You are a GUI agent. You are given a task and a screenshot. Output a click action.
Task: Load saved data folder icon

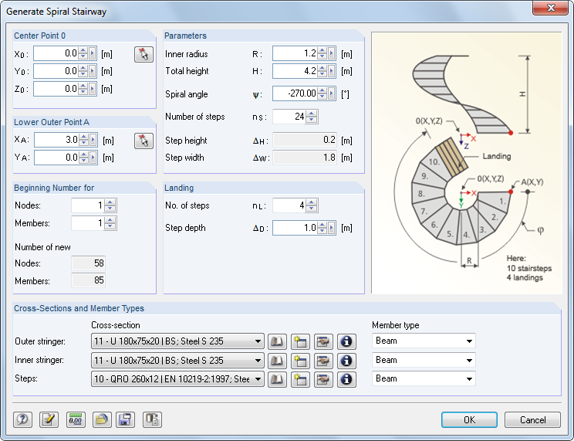coord(102,419)
